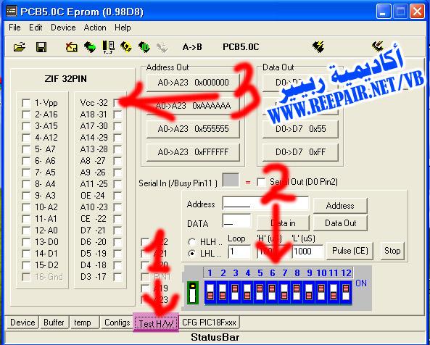Tick the 12- A0 pin checkbox
Image resolution: width=430 pixels, height=345 pixels.
coord(26,230)
